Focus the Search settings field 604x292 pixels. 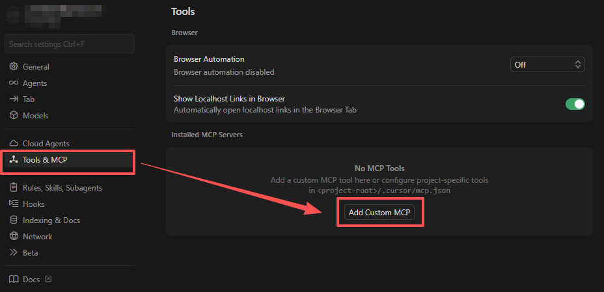pos(70,44)
